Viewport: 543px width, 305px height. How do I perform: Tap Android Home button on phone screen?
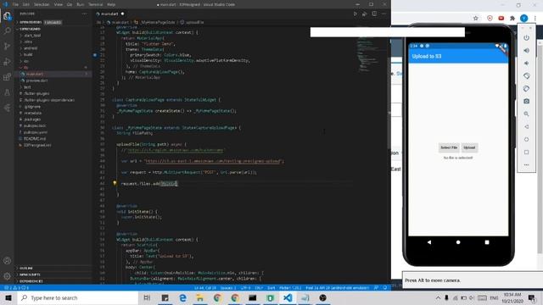pos(458,242)
